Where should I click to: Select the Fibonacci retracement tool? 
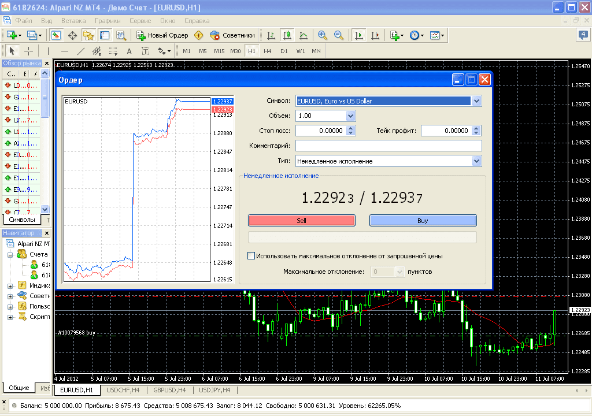tap(113, 51)
